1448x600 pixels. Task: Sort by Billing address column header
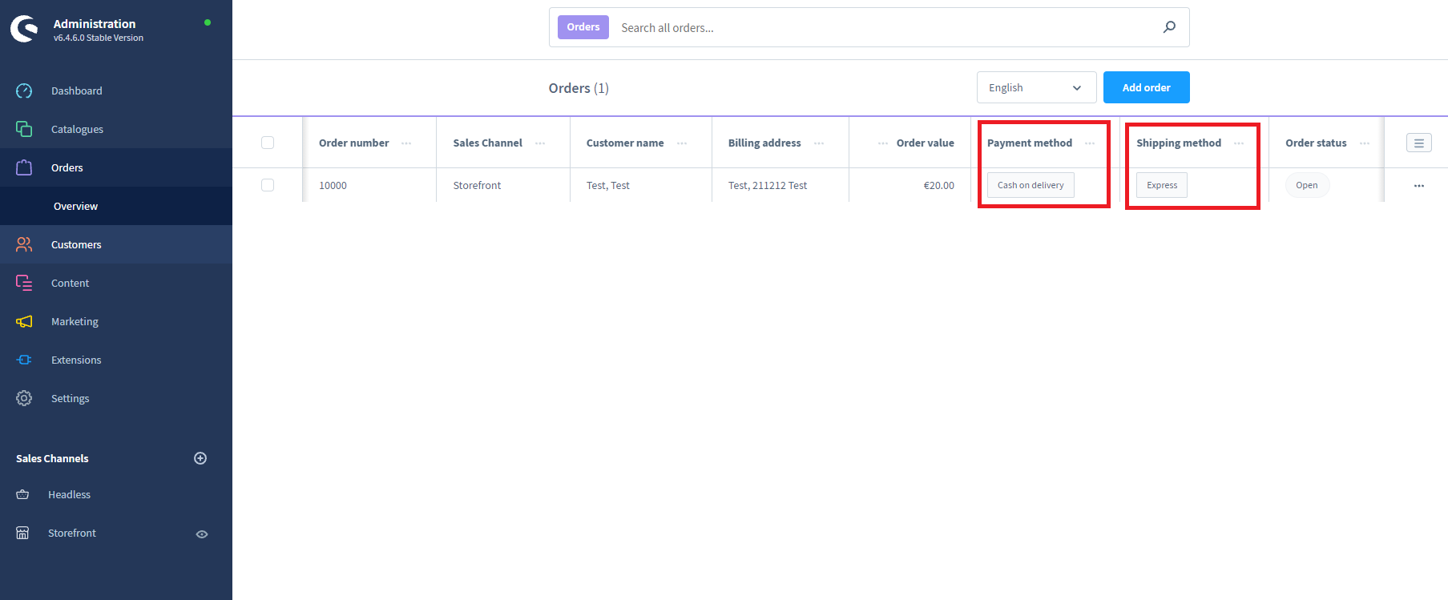click(764, 143)
